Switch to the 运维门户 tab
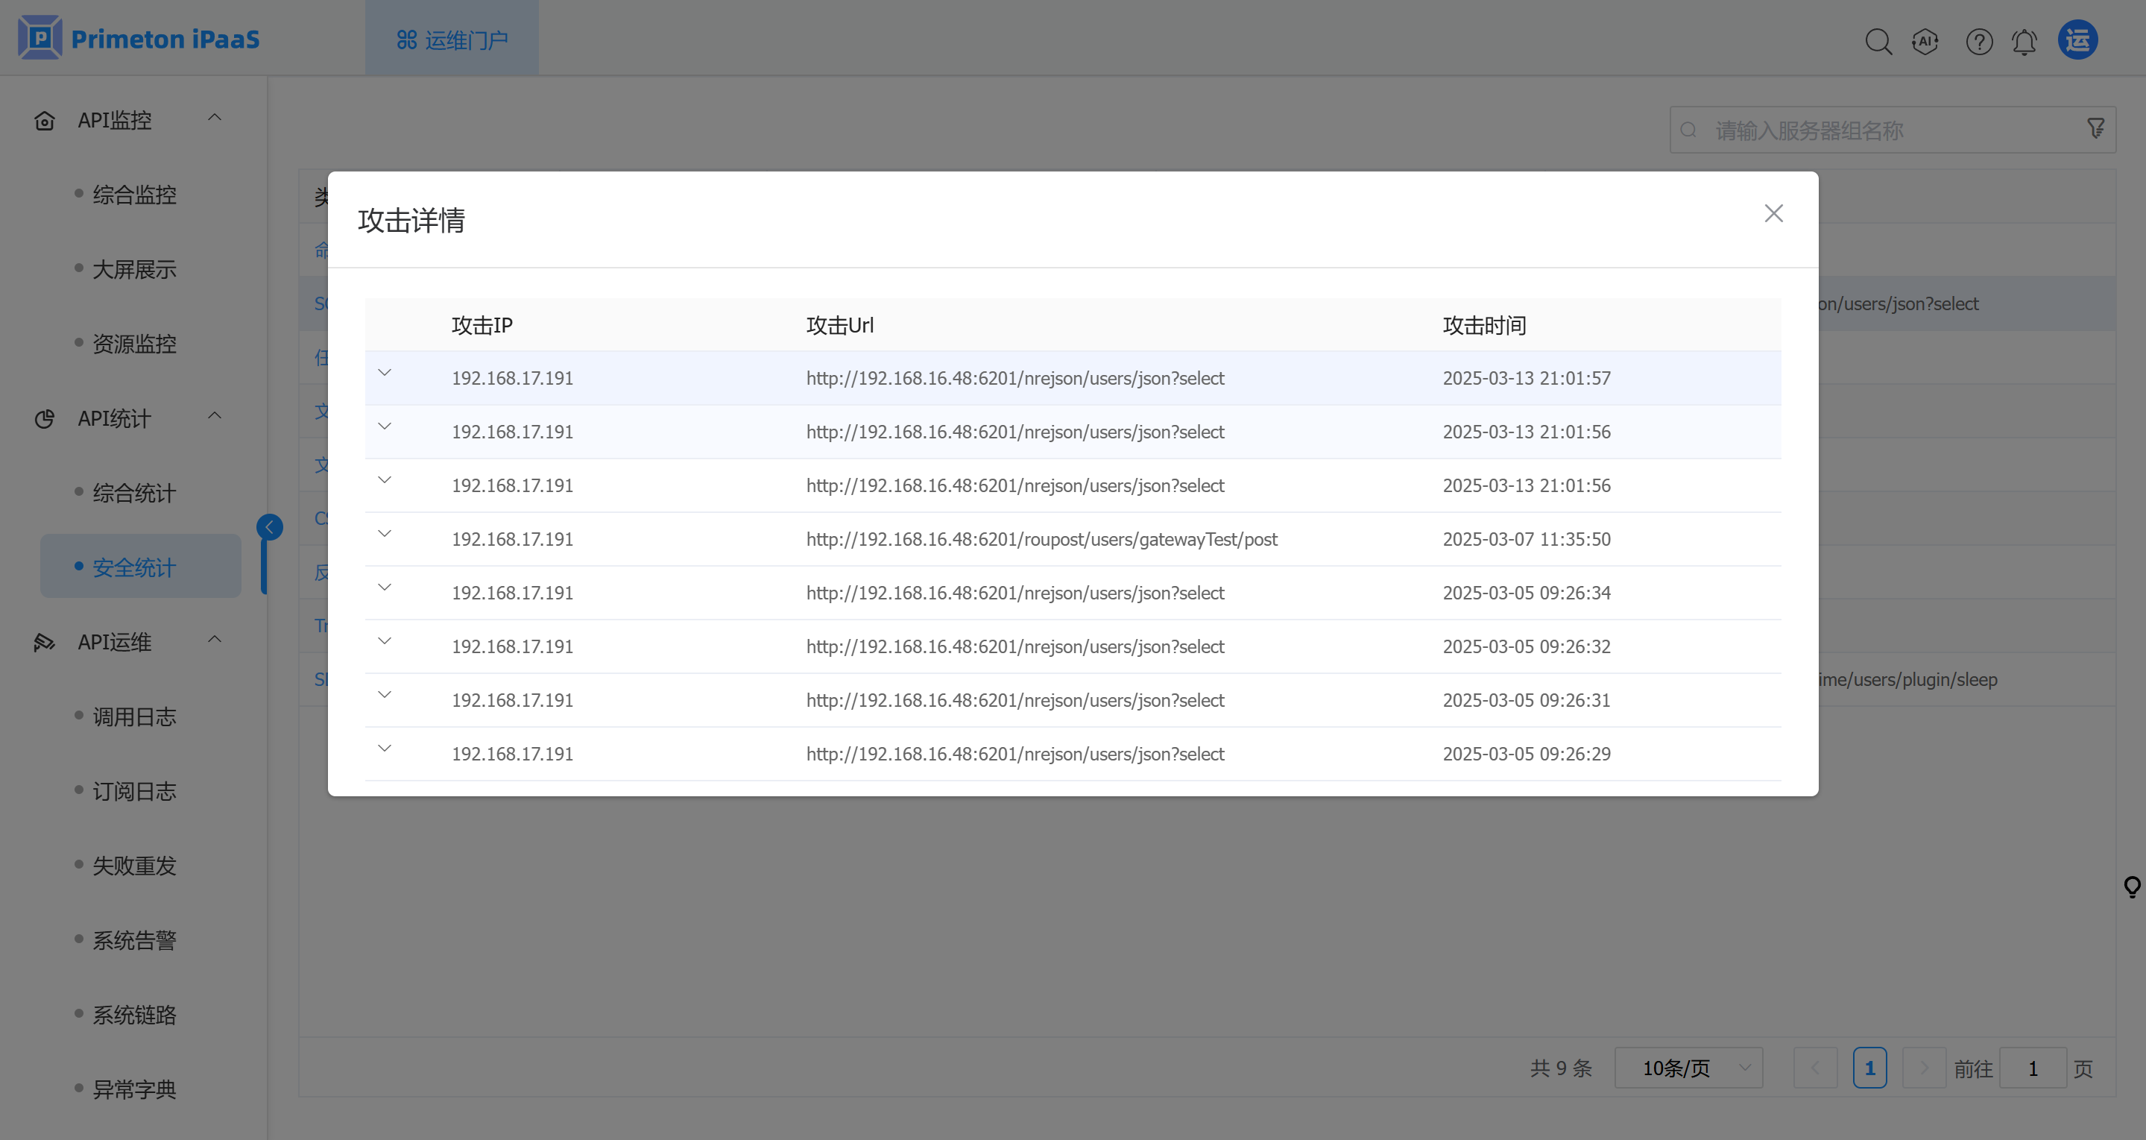2146x1140 pixels. click(x=452, y=40)
